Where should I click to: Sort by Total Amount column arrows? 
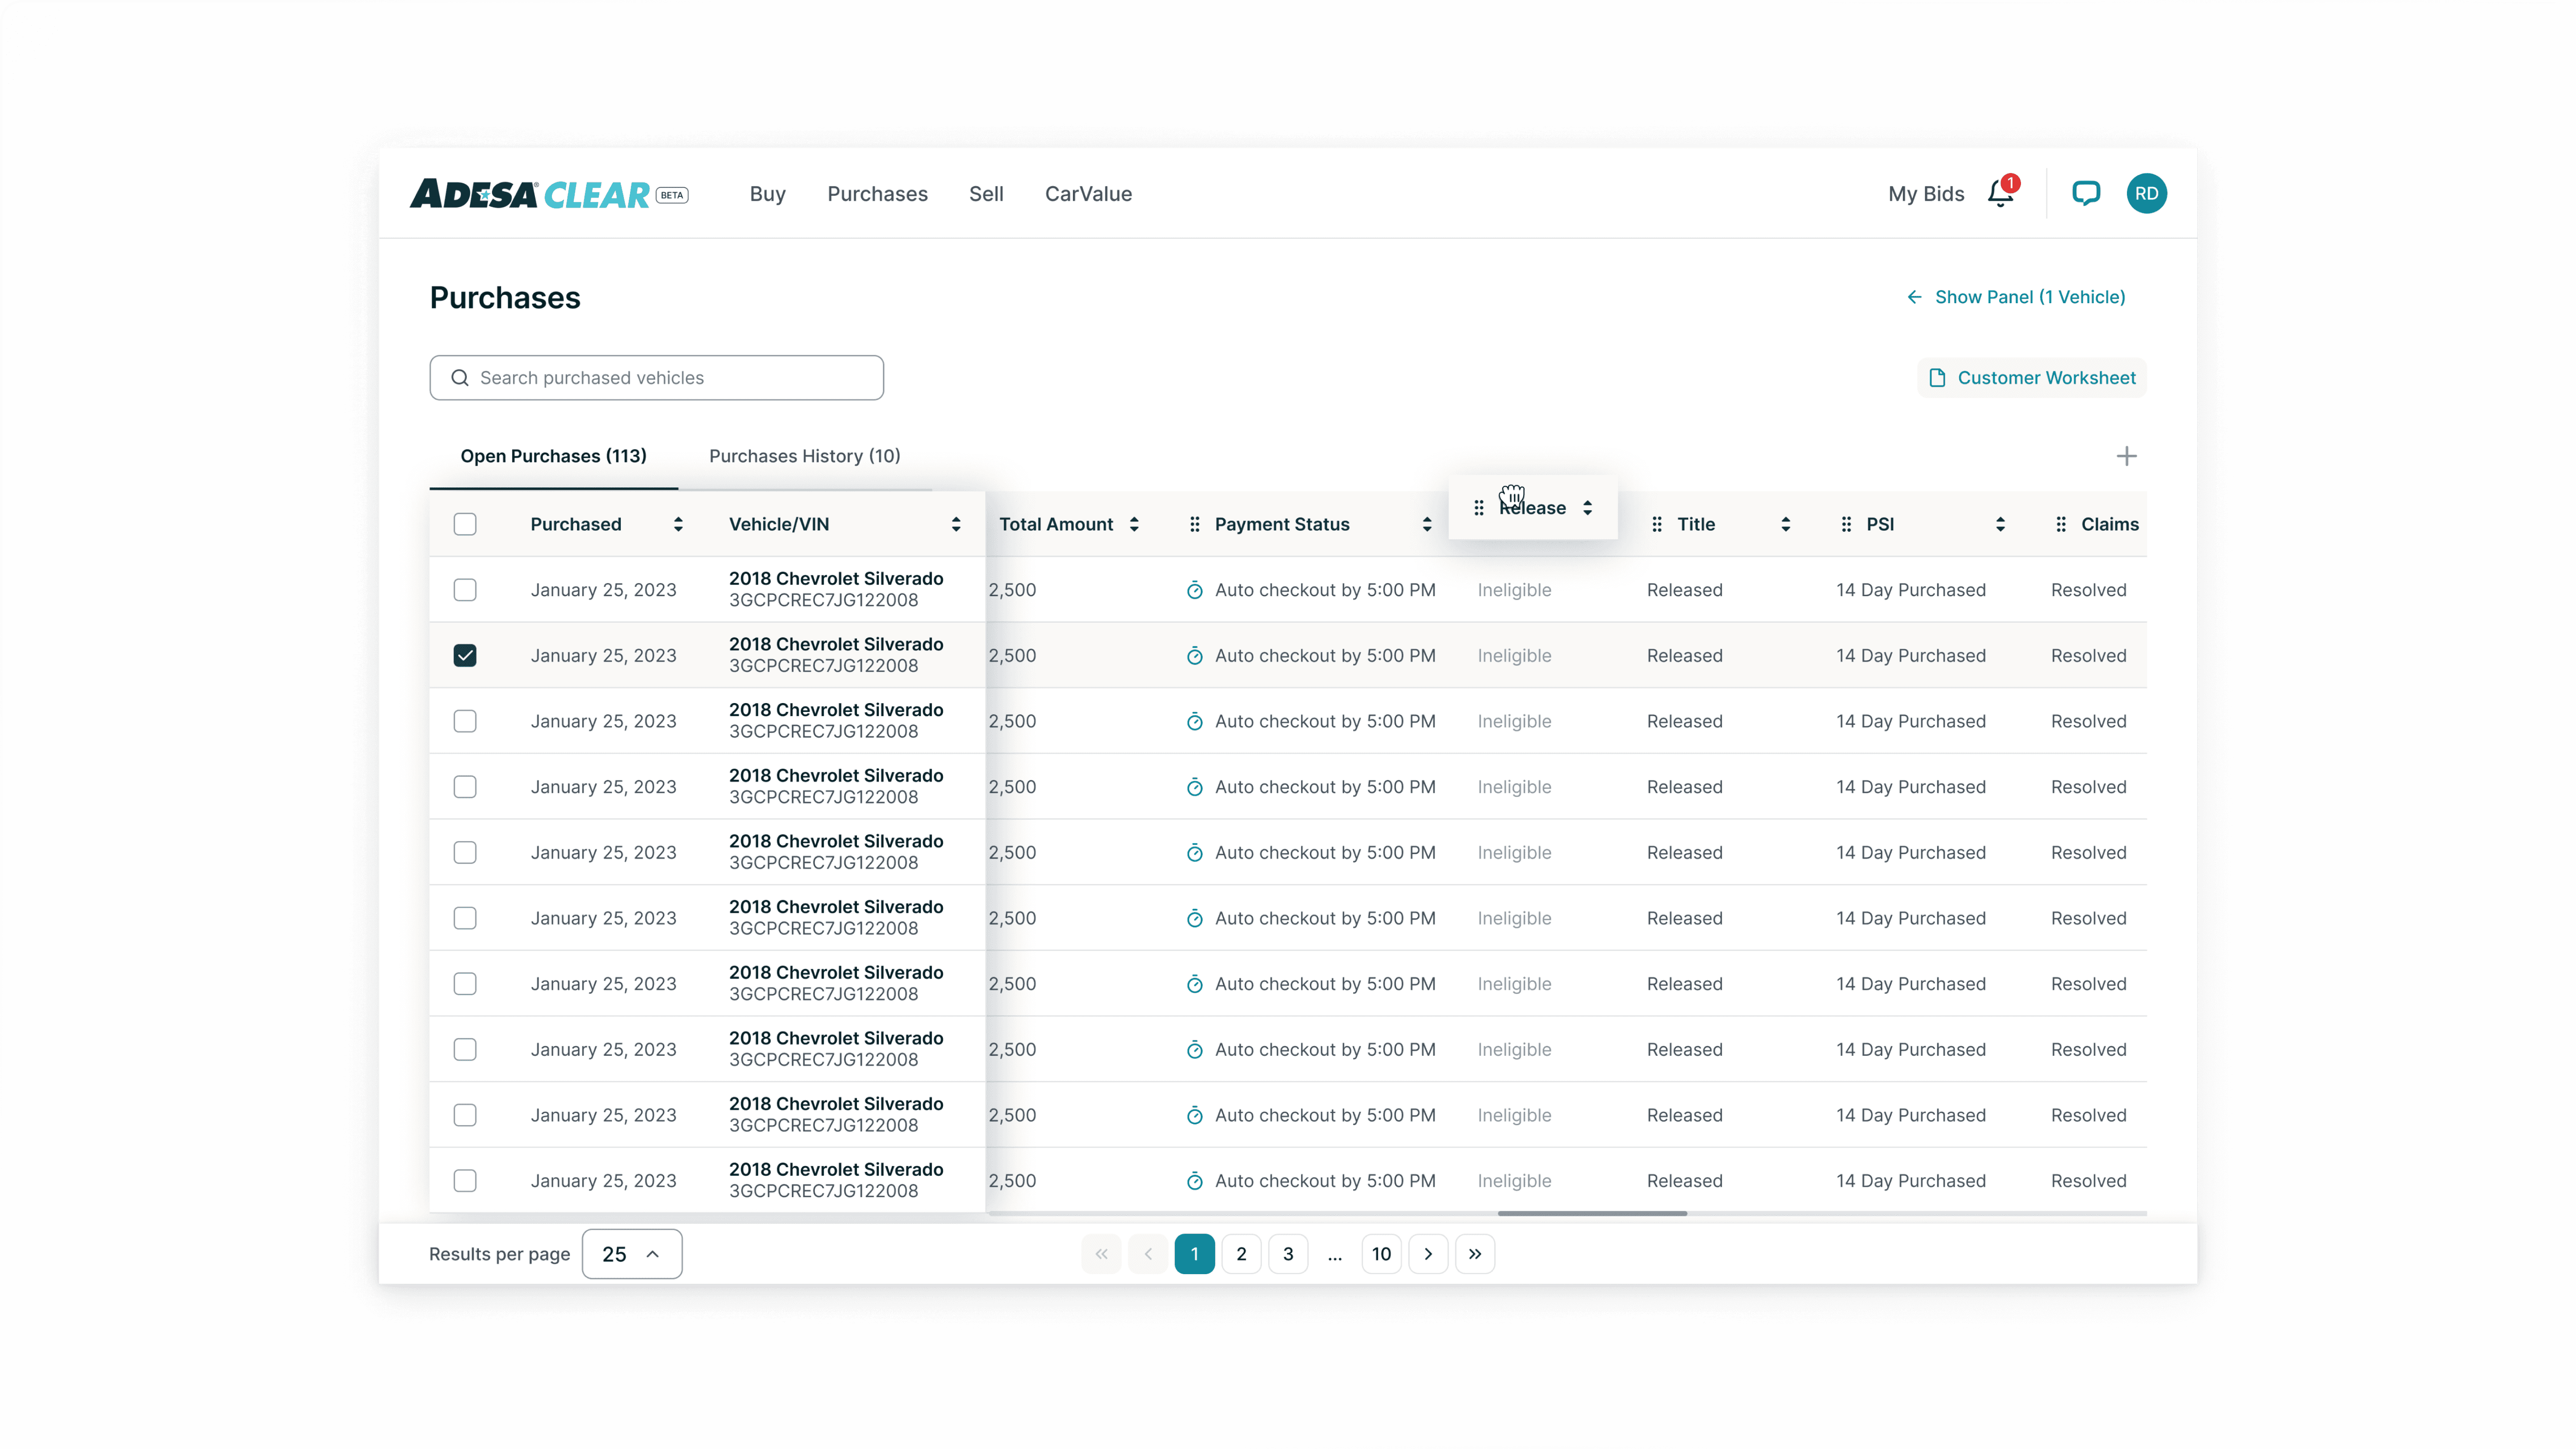1134,524
